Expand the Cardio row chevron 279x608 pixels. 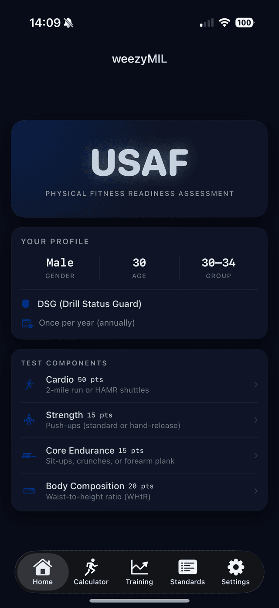coord(256,385)
